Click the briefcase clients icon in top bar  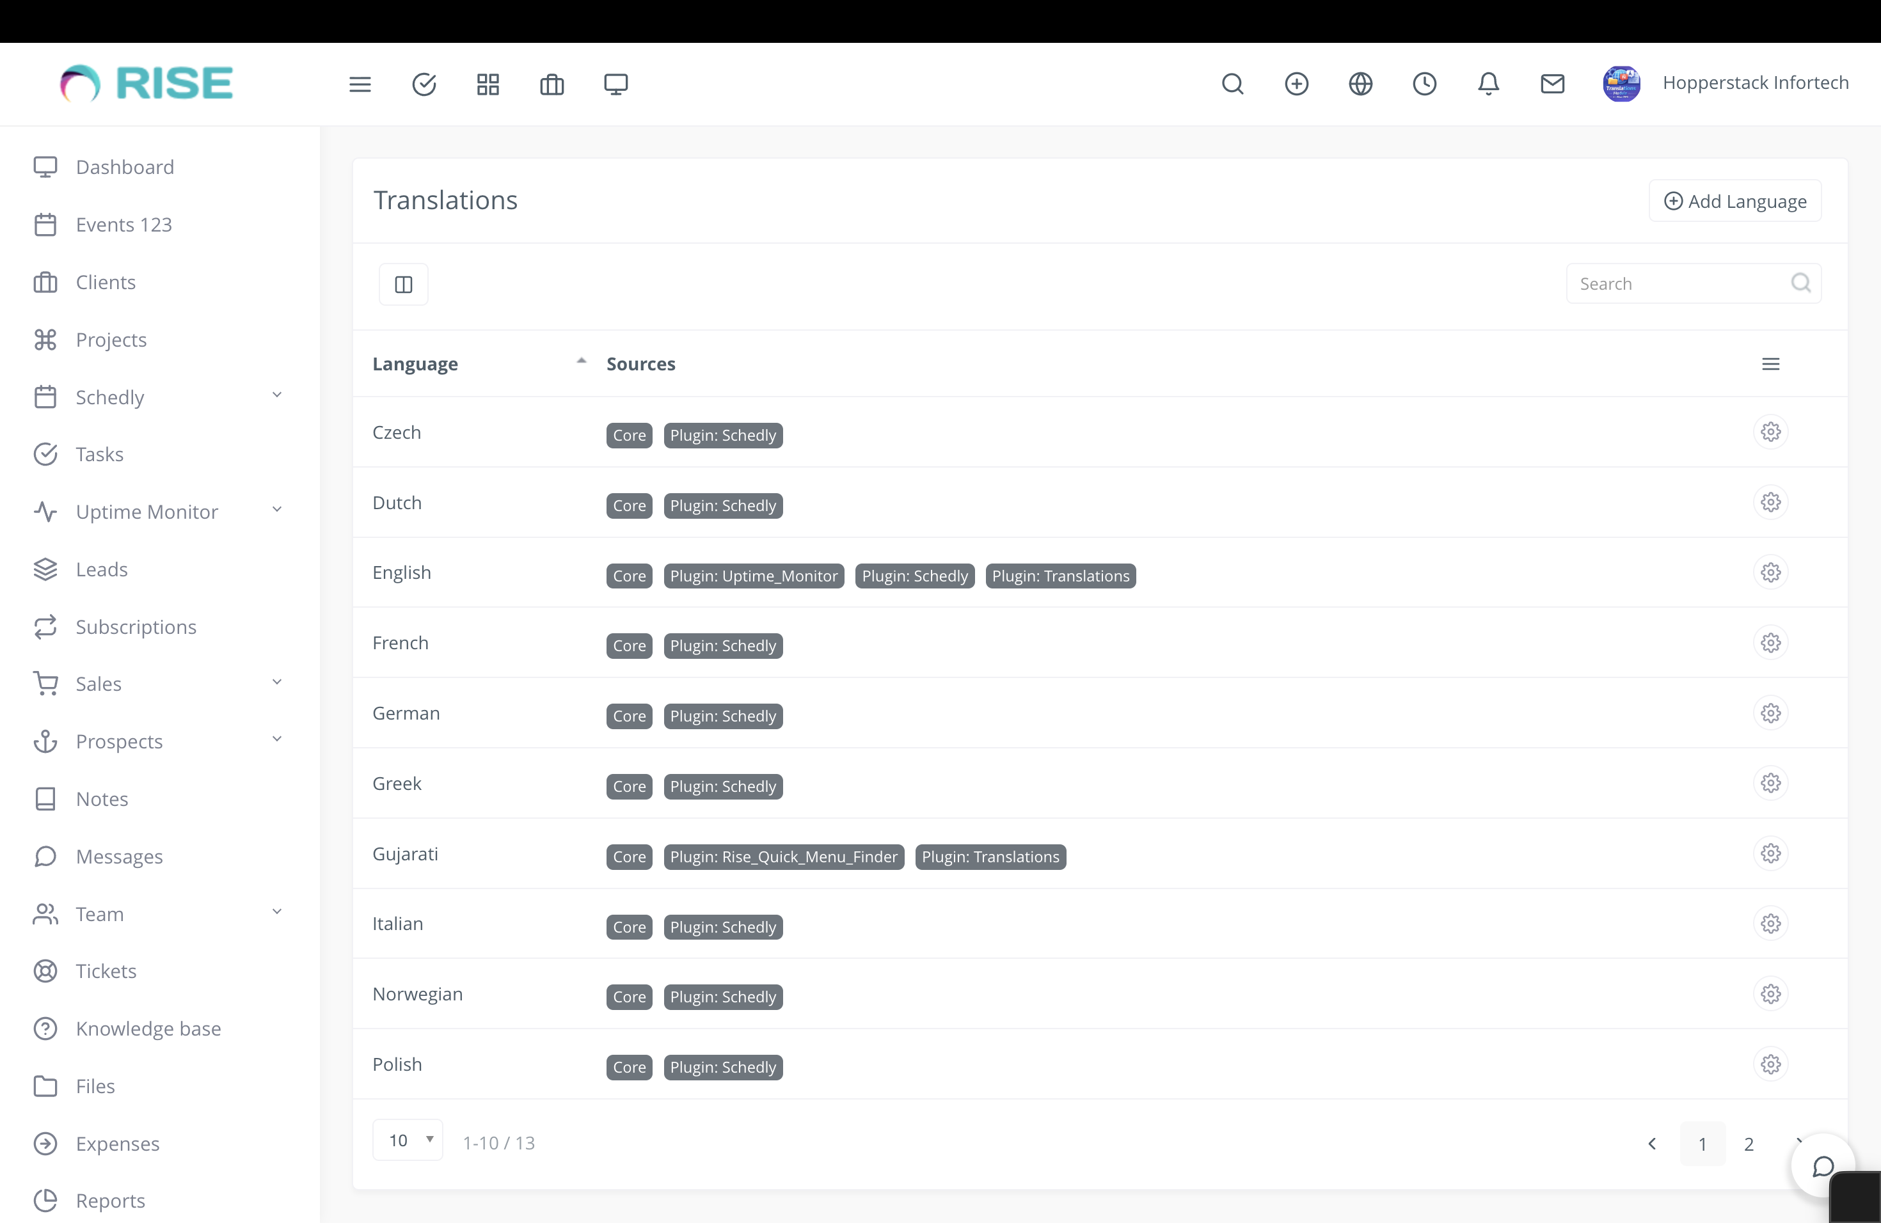tap(552, 84)
